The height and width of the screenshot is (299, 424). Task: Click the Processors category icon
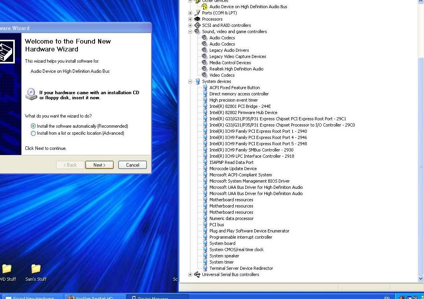(197, 19)
